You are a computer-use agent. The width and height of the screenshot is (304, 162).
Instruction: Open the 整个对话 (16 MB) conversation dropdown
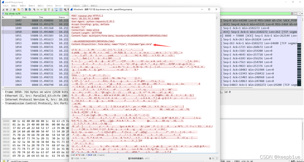point(96,158)
